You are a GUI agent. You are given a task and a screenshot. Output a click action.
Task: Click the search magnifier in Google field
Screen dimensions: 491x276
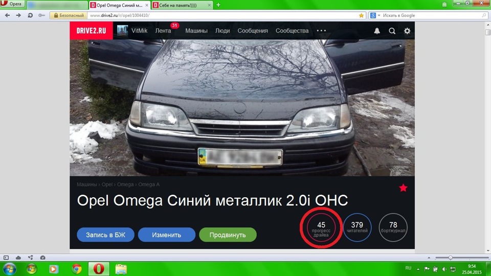click(484, 15)
